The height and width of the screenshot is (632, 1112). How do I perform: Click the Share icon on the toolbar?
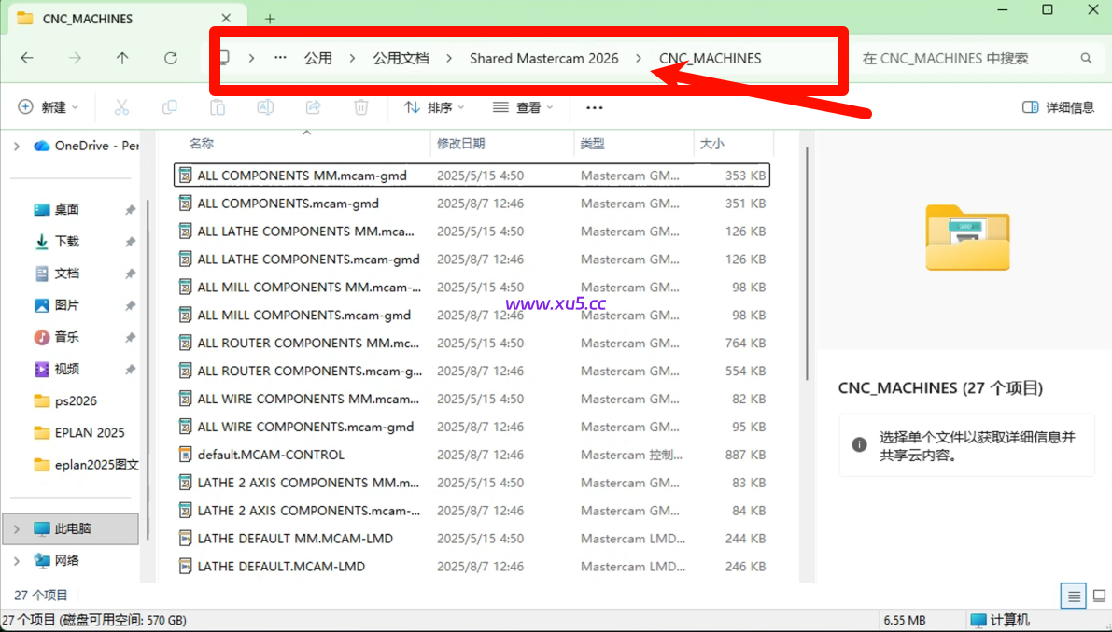point(313,107)
